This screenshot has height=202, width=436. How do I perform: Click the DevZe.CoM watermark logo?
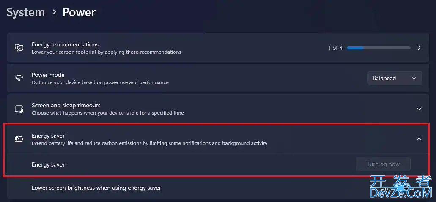point(400,186)
